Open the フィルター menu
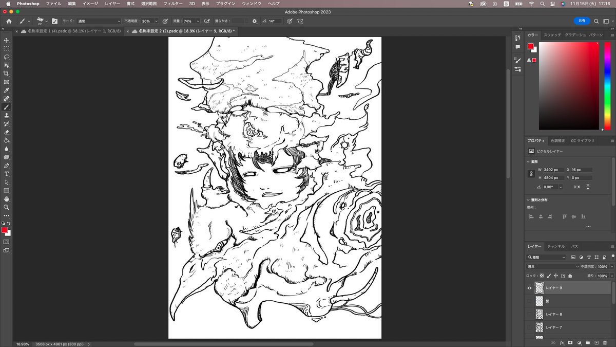 point(172,4)
